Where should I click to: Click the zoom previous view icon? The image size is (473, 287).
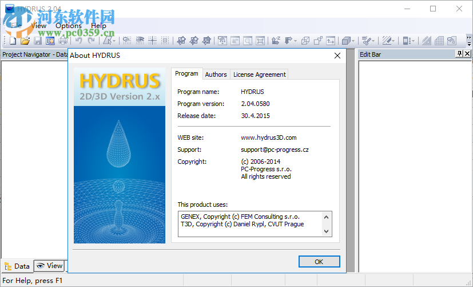[x=235, y=41]
